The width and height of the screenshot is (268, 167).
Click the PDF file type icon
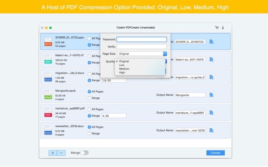coord(48,113)
